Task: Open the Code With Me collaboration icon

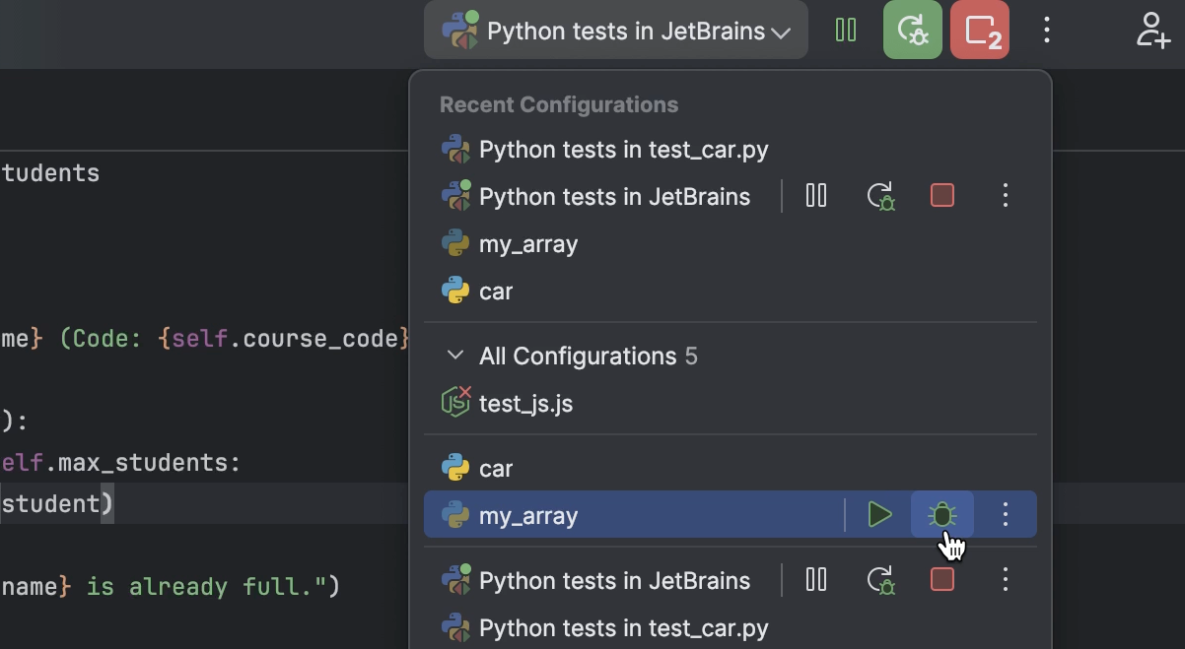Action: coord(1152,30)
